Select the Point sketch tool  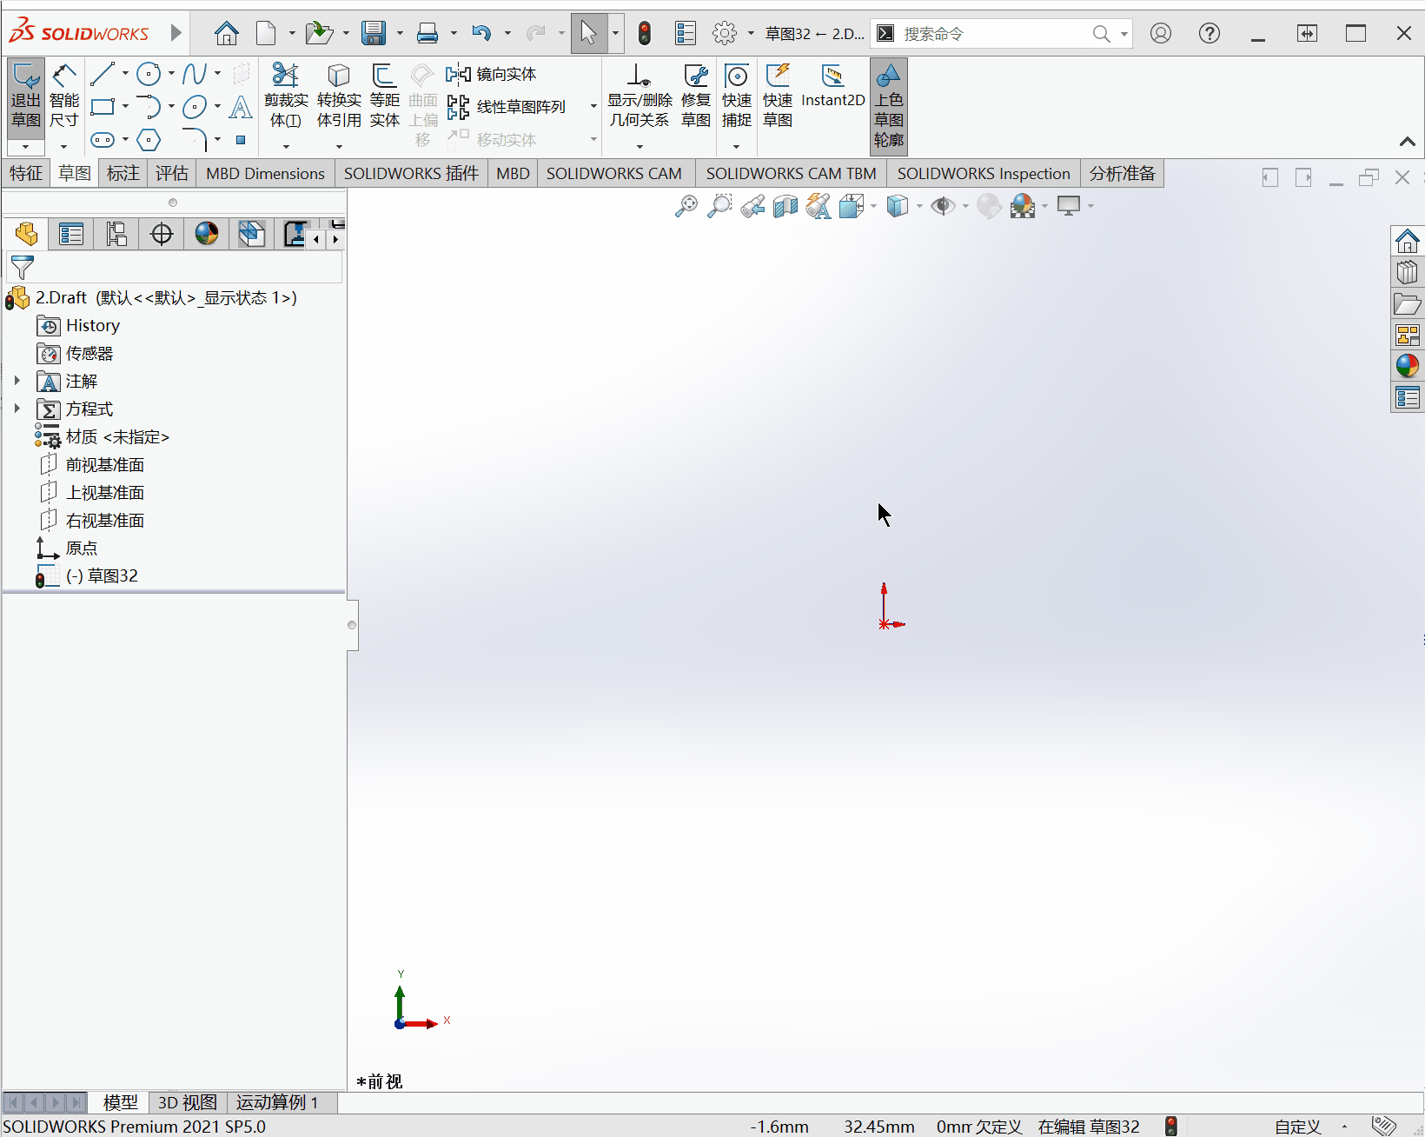tap(241, 139)
